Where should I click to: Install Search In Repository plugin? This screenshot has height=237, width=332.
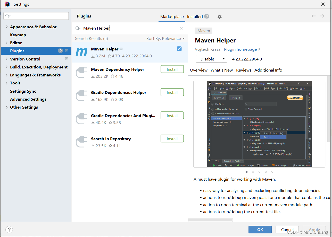click(x=172, y=139)
